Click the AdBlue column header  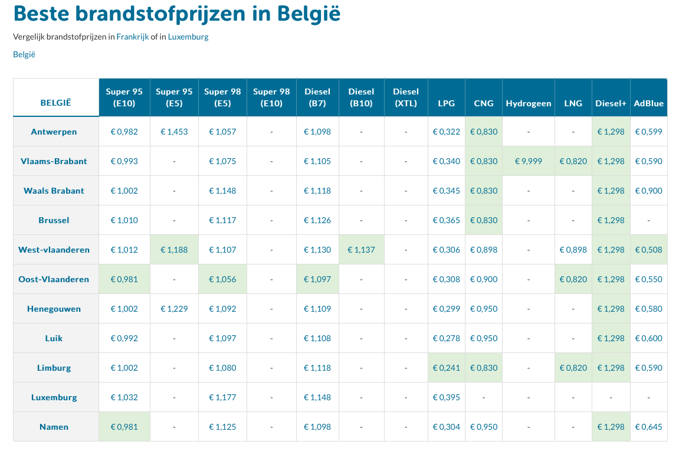pyautogui.click(x=649, y=103)
